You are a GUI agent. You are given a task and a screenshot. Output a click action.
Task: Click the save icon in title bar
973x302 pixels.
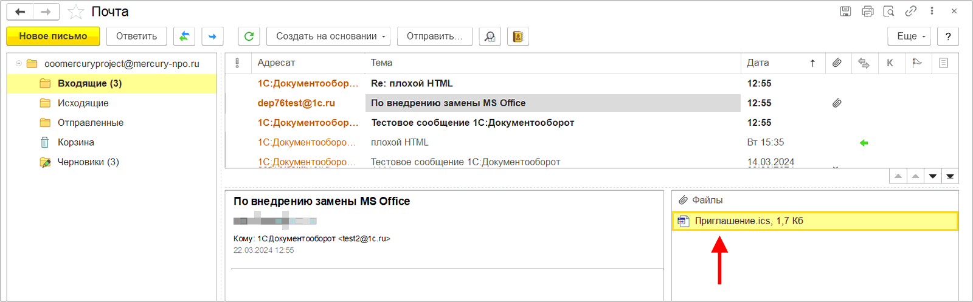coord(845,11)
